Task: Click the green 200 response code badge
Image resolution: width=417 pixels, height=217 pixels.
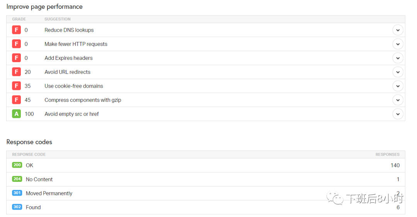Action: point(17,165)
